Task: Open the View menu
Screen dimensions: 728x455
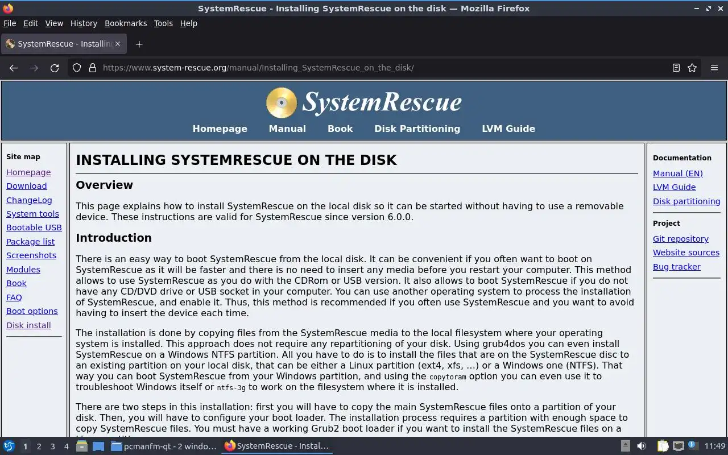Action: 54,23
